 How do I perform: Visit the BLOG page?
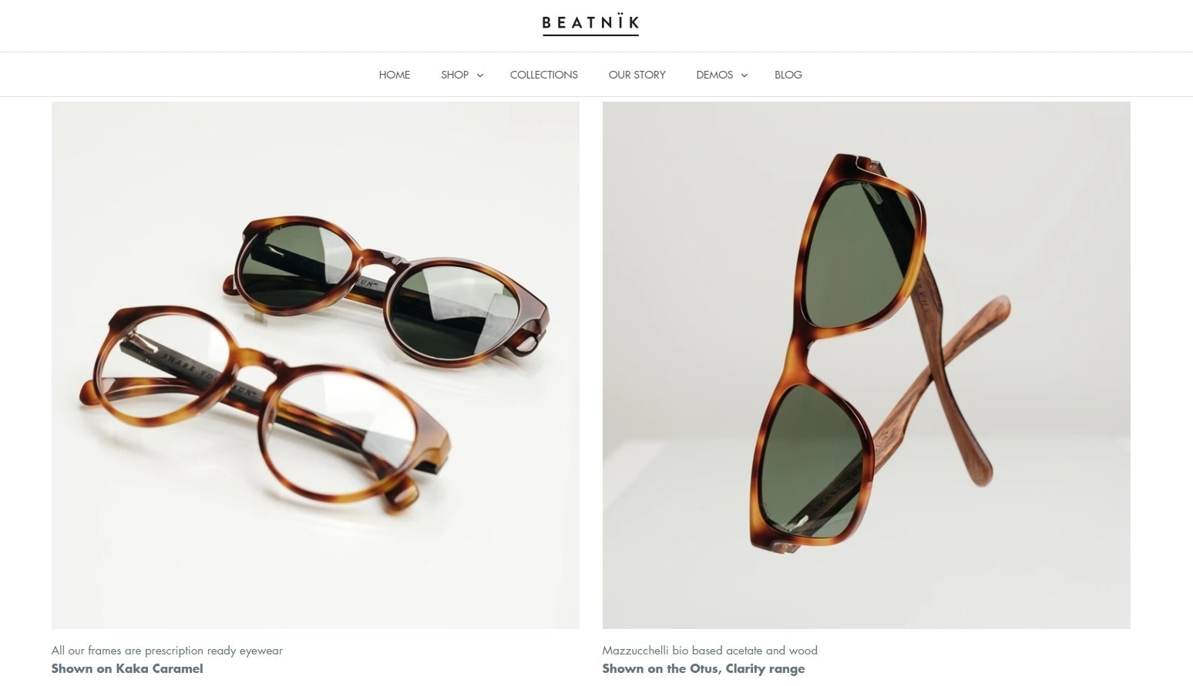[x=788, y=75]
